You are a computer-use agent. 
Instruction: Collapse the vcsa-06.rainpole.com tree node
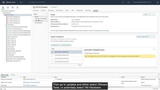coord(1,11)
